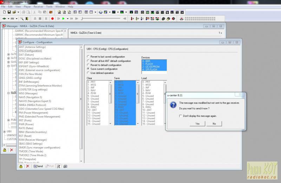The width and height of the screenshot is (281, 183).
Task: Click the New file icon in toolbar
Action: [x=4, y=12]
